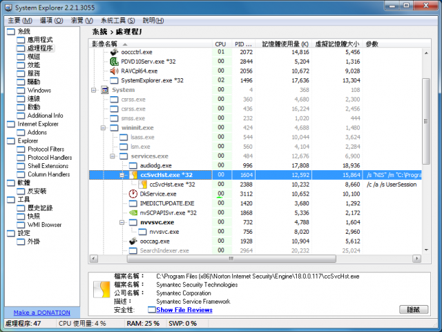Select 模組 in the sidebar
Screen dimensions: 442x332
tap(34, 57)
